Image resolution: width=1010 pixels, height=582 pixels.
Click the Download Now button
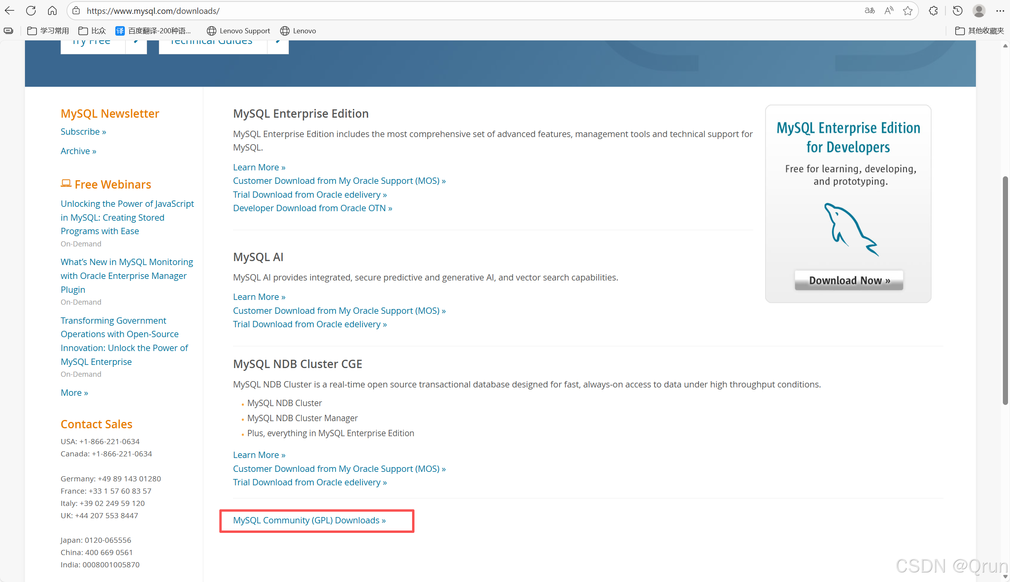[848, 280]
